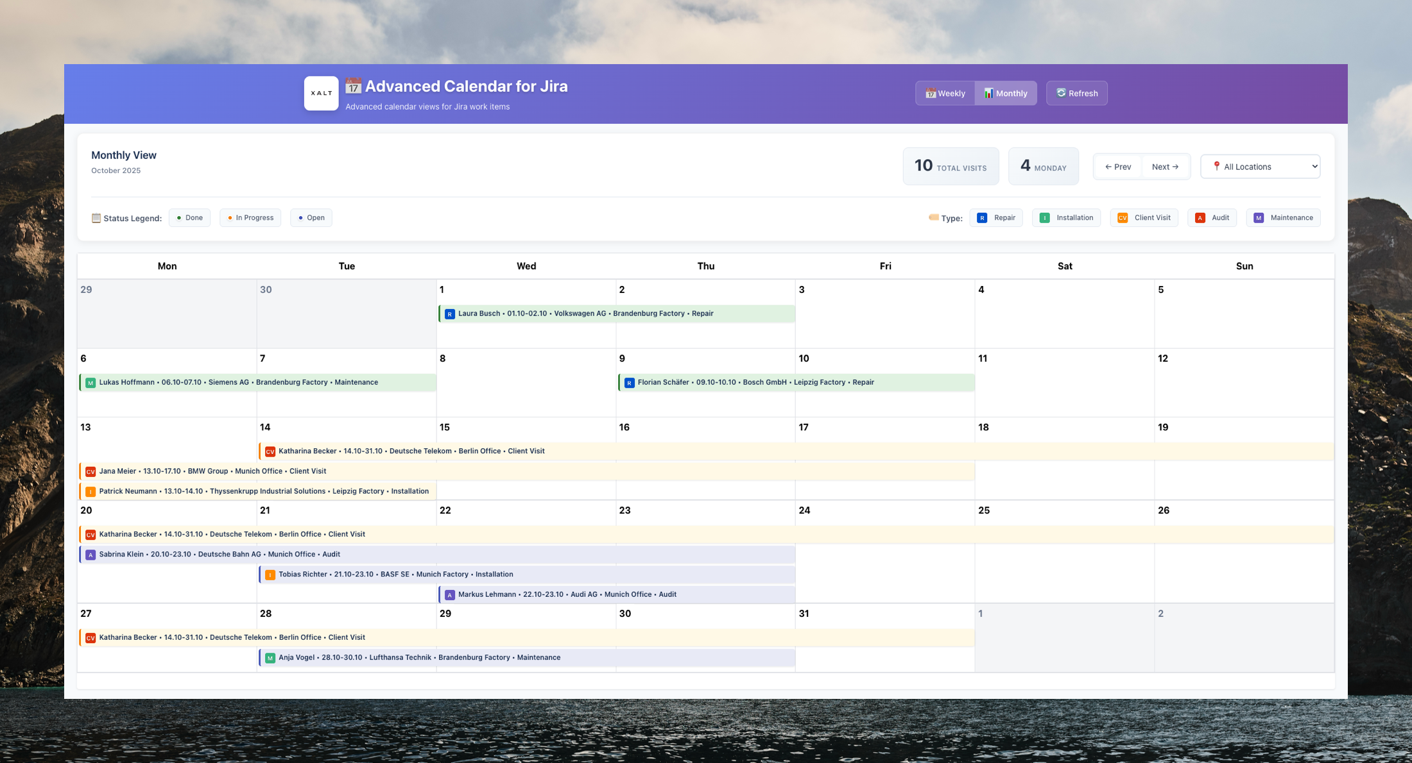This screenshot has height=763, width=1412.
Task: Go to the previous month with Prev
Action: tap(1117, 167)
